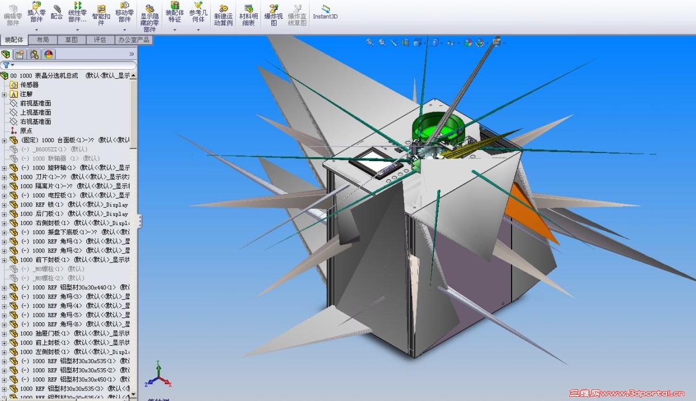Click the Display Style cube icon
Screen dimensions: 696x401
pyautogui.click(x=435, y=42)
